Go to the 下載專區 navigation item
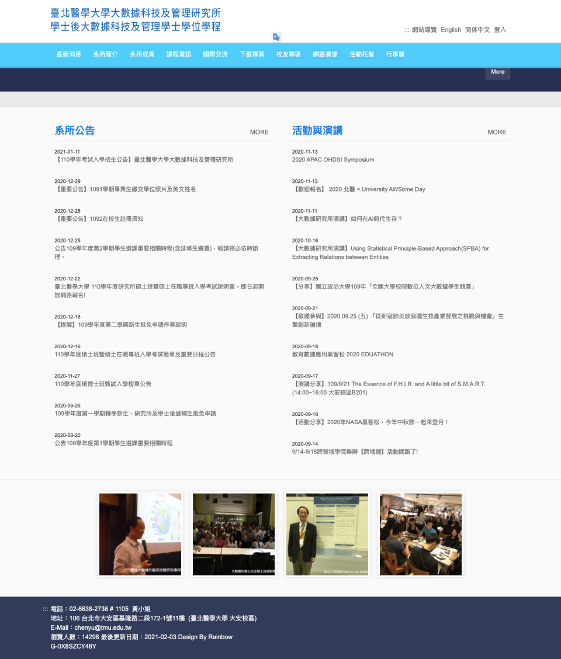 (252, 54)
